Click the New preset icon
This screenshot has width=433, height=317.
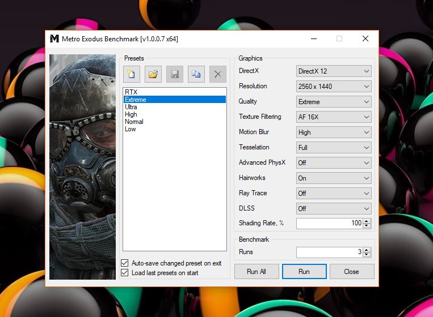(132, 74)
